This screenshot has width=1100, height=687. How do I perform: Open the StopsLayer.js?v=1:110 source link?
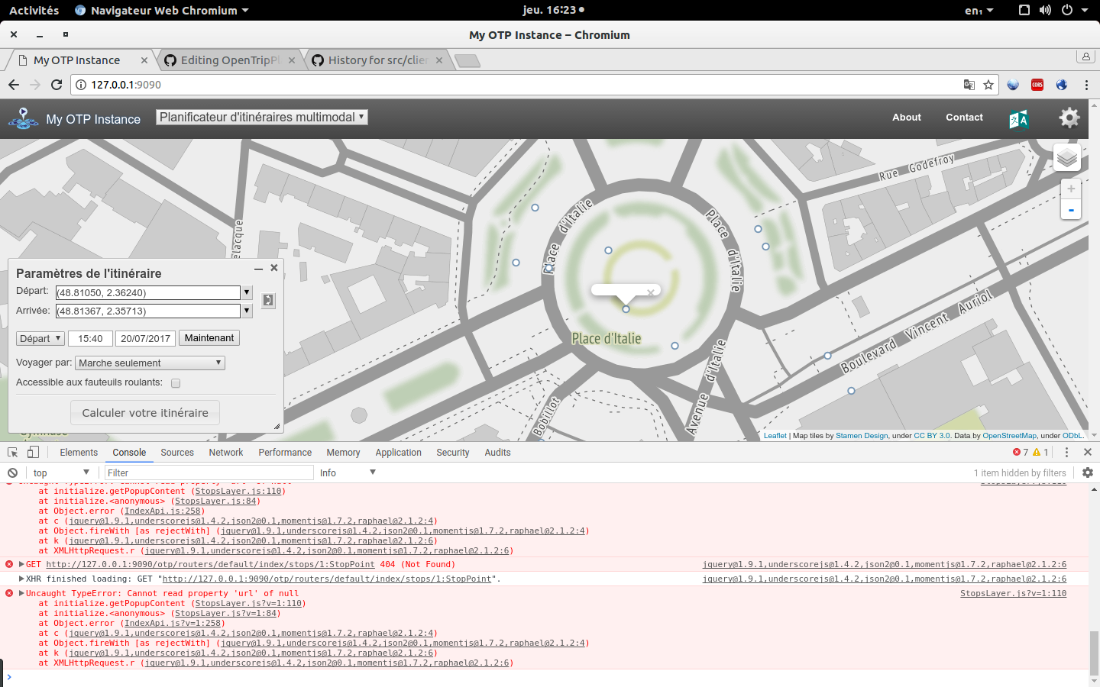click(1013, 593)
